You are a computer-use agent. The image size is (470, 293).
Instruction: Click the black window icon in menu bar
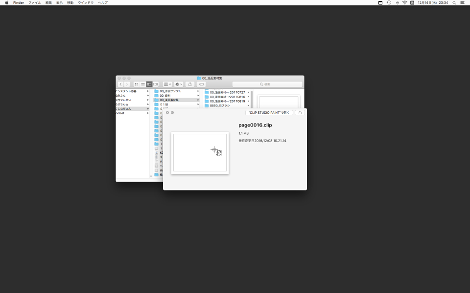pyautogui.click(x=380, y=3)
